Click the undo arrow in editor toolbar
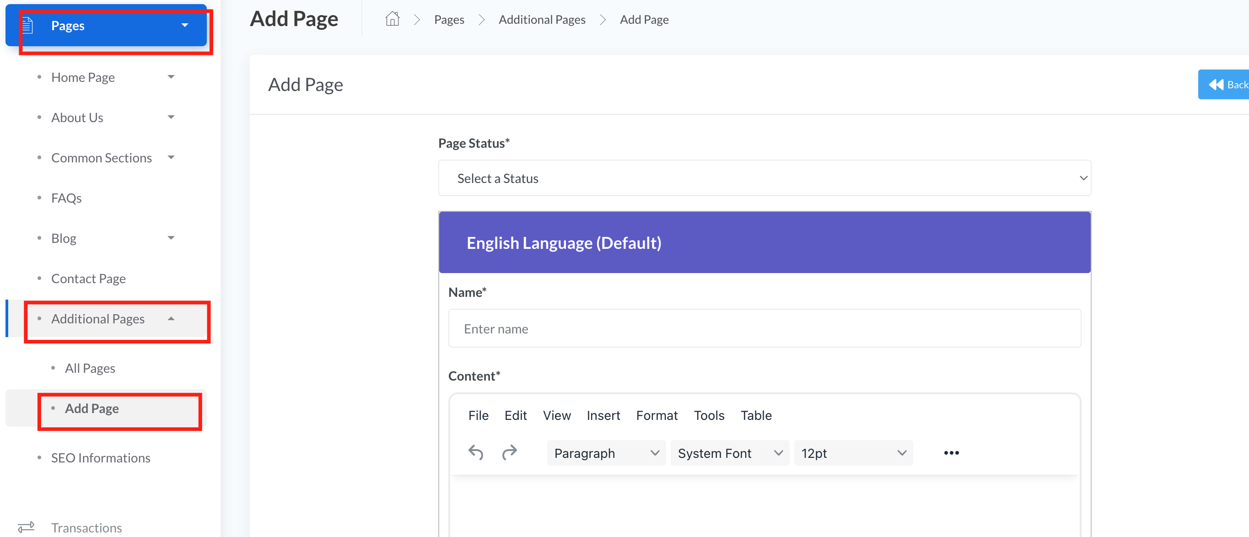This screenshot has width=1249, height=537. coord(476,453)
